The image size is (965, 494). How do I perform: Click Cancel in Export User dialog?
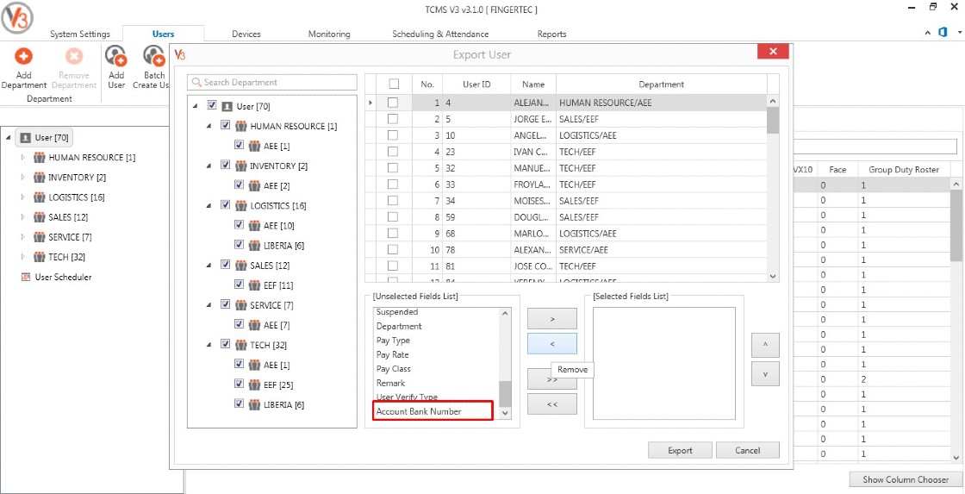(x=748, y=450)
